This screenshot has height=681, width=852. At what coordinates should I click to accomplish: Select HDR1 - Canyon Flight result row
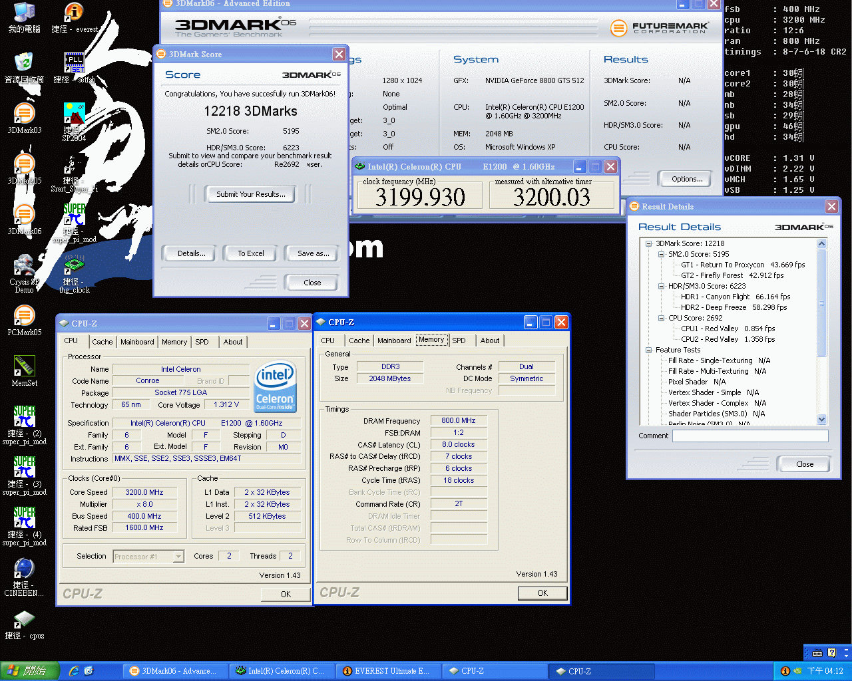coord(736,297)
